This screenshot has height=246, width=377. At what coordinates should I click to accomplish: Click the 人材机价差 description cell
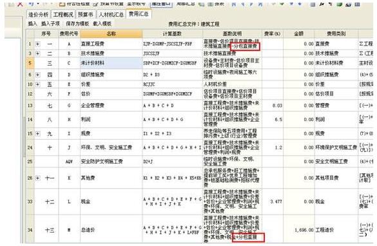click(x=232, y=84)
